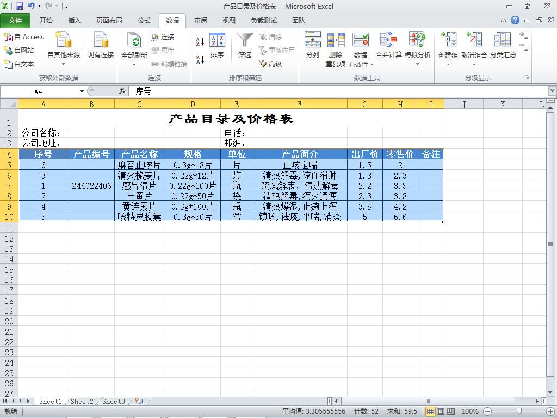Image resolution: width=557 pixels, height=418 pixels.
Task: Expand 全部刷新 dropdown arrow
Action: pyautogui.click(x=134, y=64)
